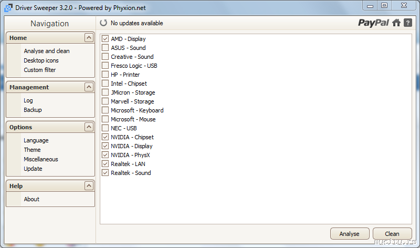Uncheck the NVIDIA - PhysX checkbox

pyautogui.click(x=106, y=155)
